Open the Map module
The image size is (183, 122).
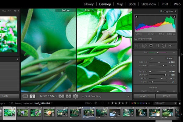tap(120, 4)
